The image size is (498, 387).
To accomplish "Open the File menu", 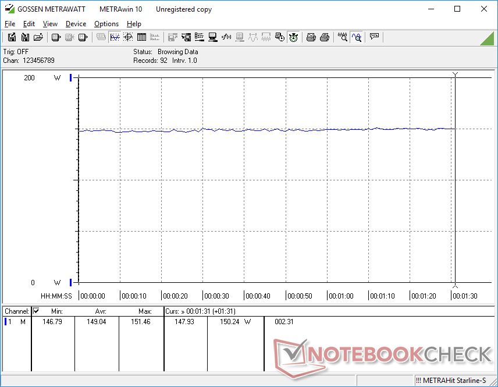I will 10,24.
